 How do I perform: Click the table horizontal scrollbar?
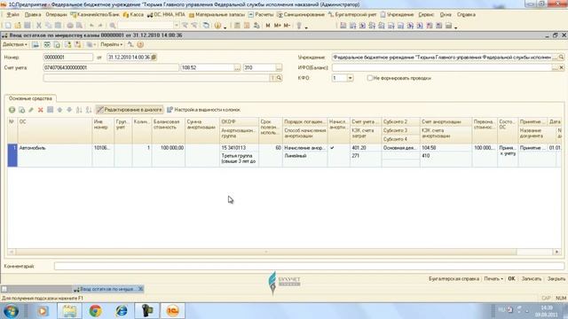tap(266, 252)
